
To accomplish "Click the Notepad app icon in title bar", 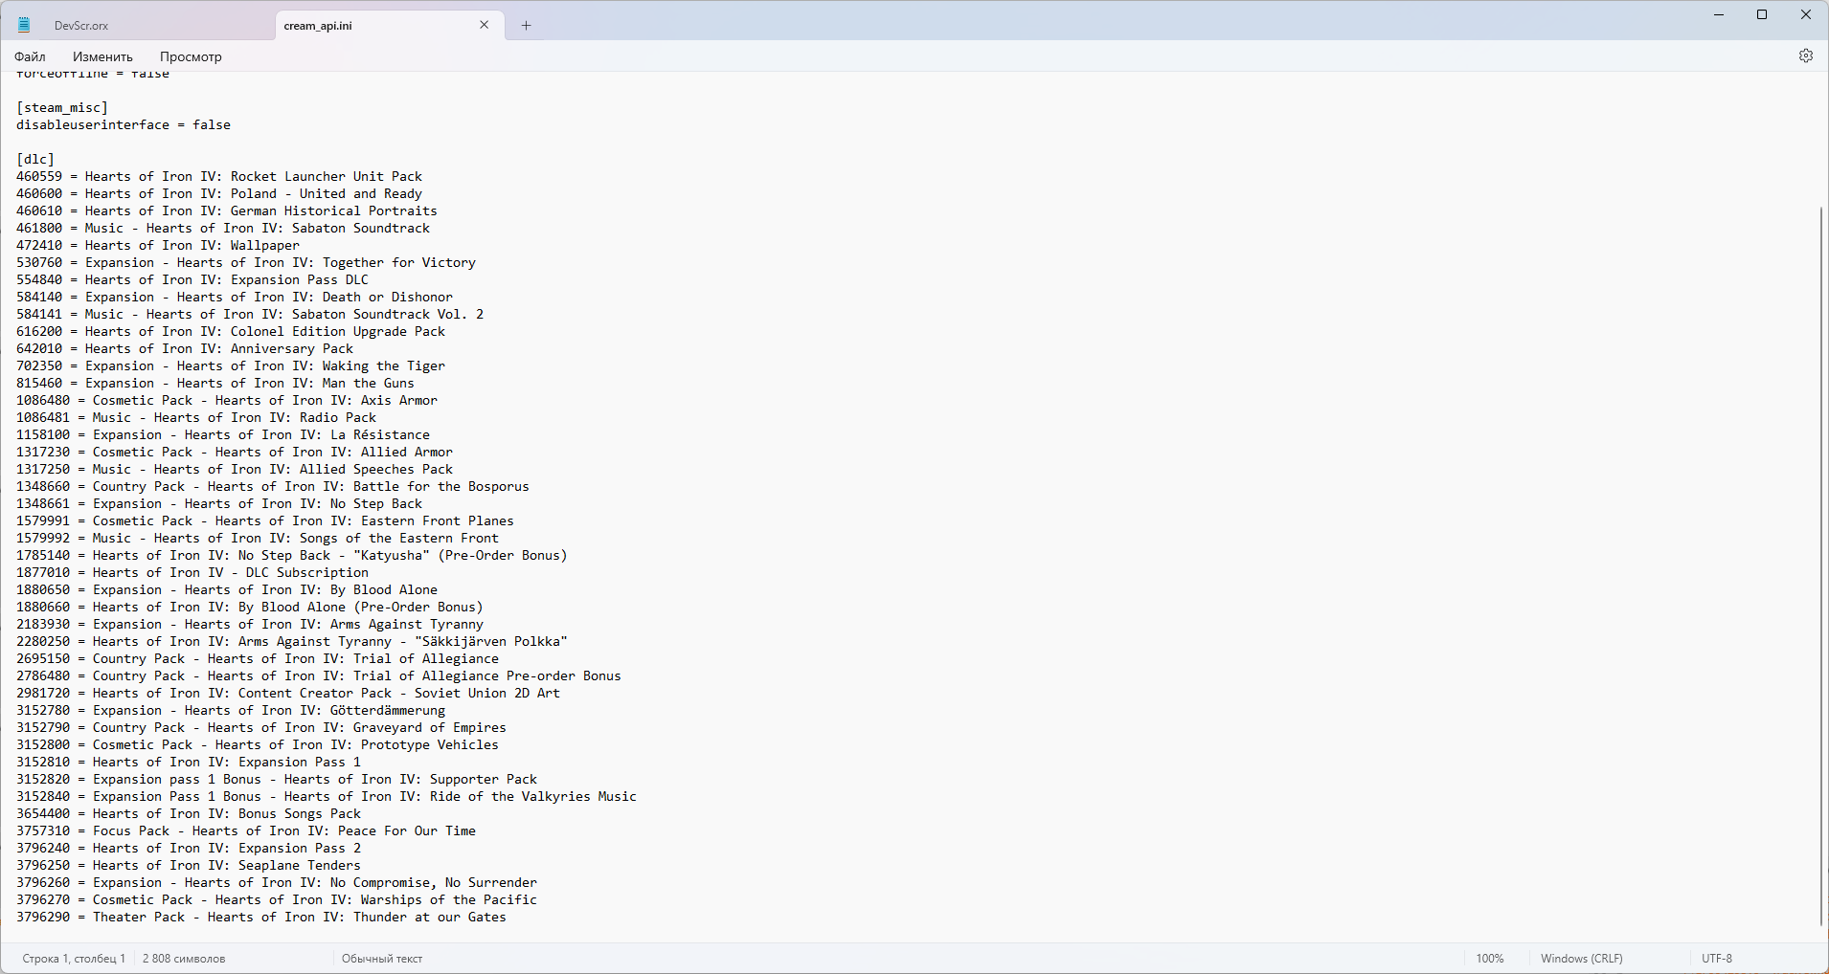I will pos(25,25).
